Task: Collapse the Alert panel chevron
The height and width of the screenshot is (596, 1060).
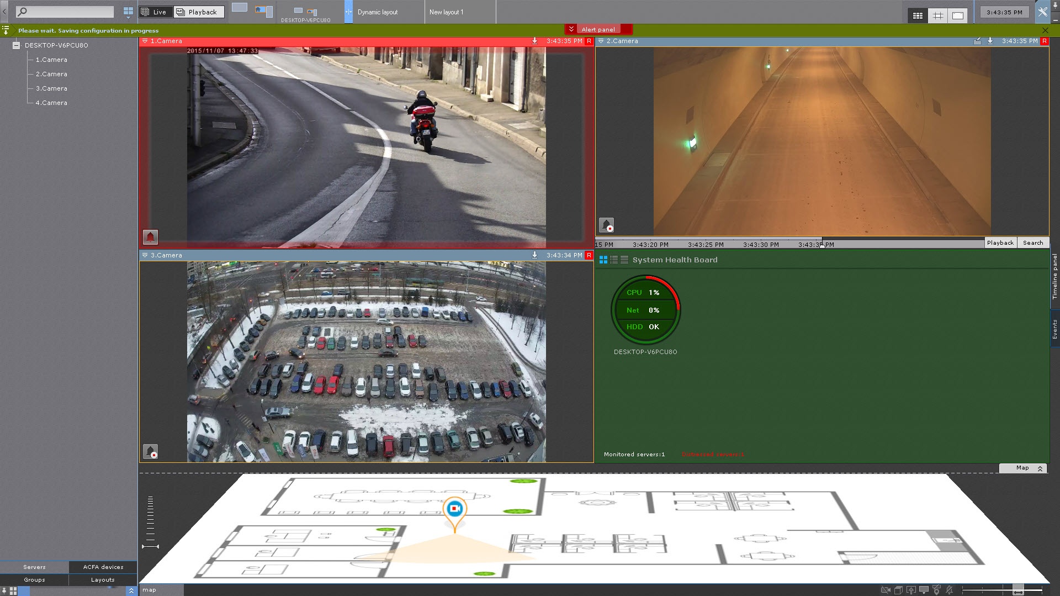Action: [x=571, y=29]
